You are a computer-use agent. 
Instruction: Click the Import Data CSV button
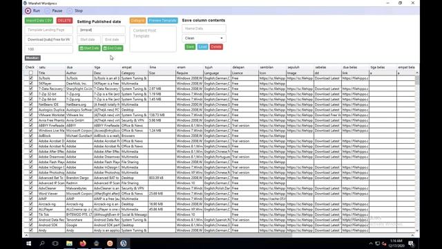(x=39, y=21)
